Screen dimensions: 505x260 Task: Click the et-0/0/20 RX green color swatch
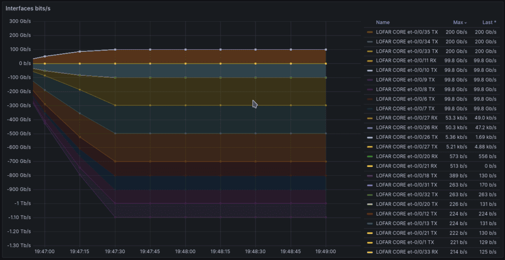pos(370,157)
